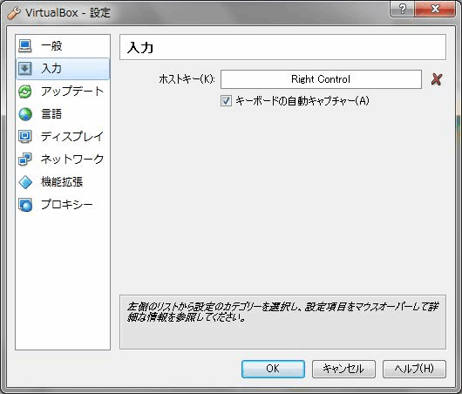Open the ディスプレイ category
462x394 pixels.
(x=63, y=137)
